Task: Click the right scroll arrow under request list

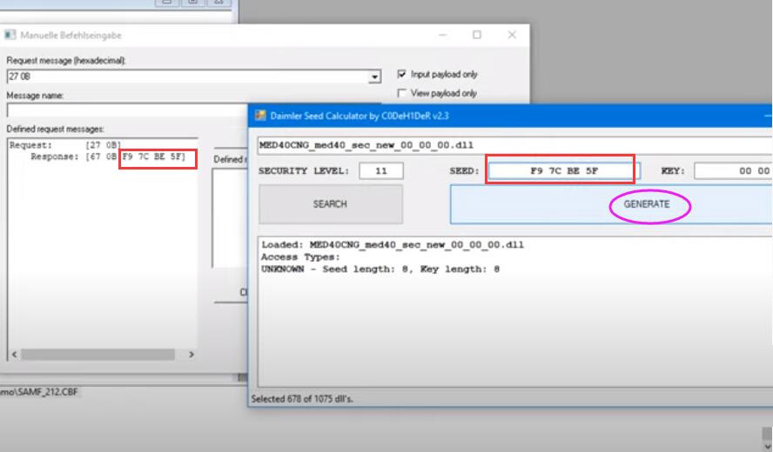Action: click(192, 355)
